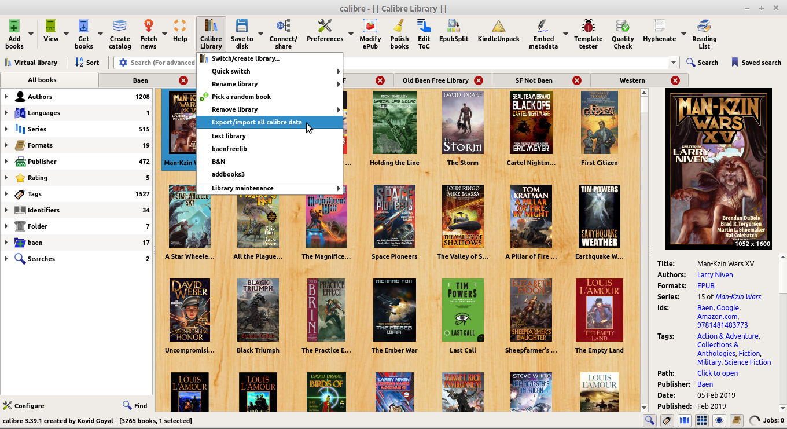The image size is (787, 429).
Task: Expand the Authors category
Action: [x=6, y=97]
